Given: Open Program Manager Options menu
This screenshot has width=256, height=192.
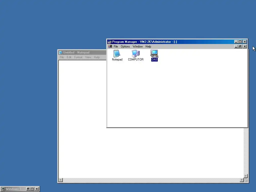Looking at the screenshot, I should (125, 46).
